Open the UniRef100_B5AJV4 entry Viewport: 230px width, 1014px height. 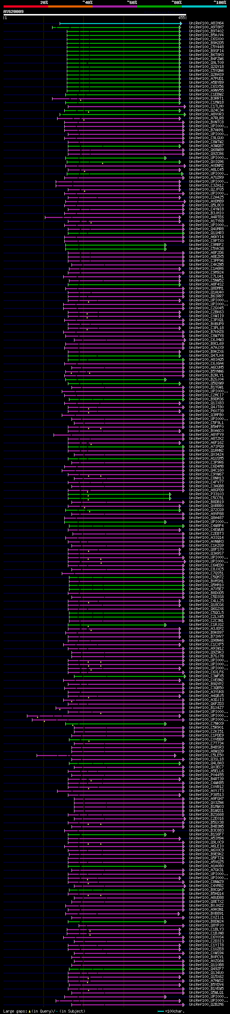click(x=206, y=35)
